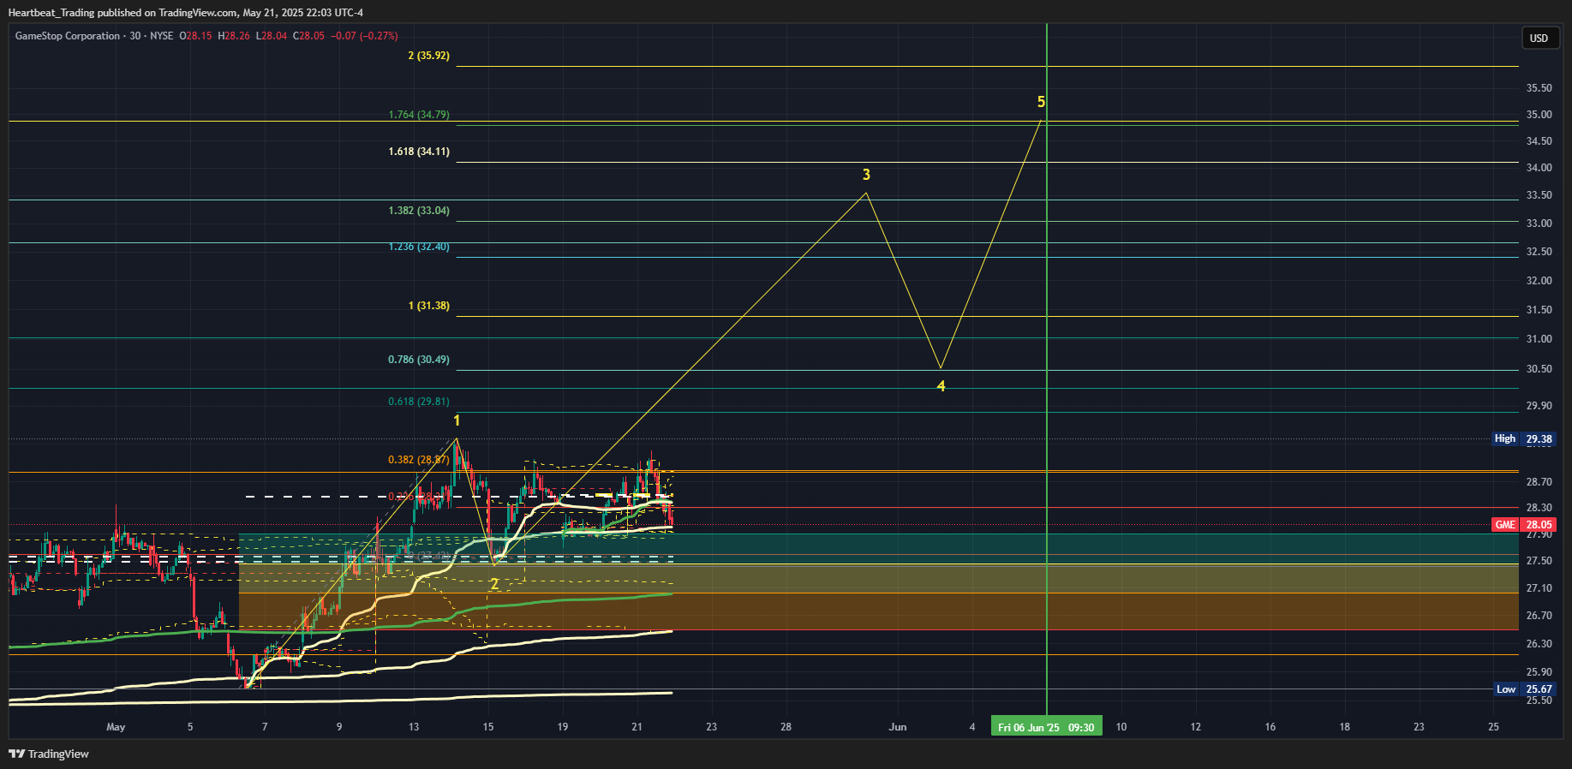This screenshot has height=769, width=1572.
Task: Open the TradingView logo link
Action: click(49, 754)
